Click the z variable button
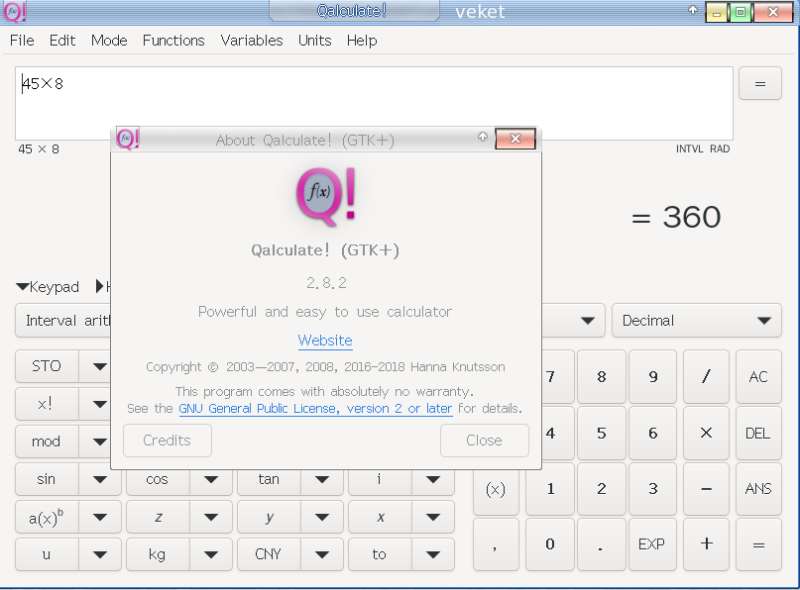Viewport: 800px width, 590px height. 159,517
